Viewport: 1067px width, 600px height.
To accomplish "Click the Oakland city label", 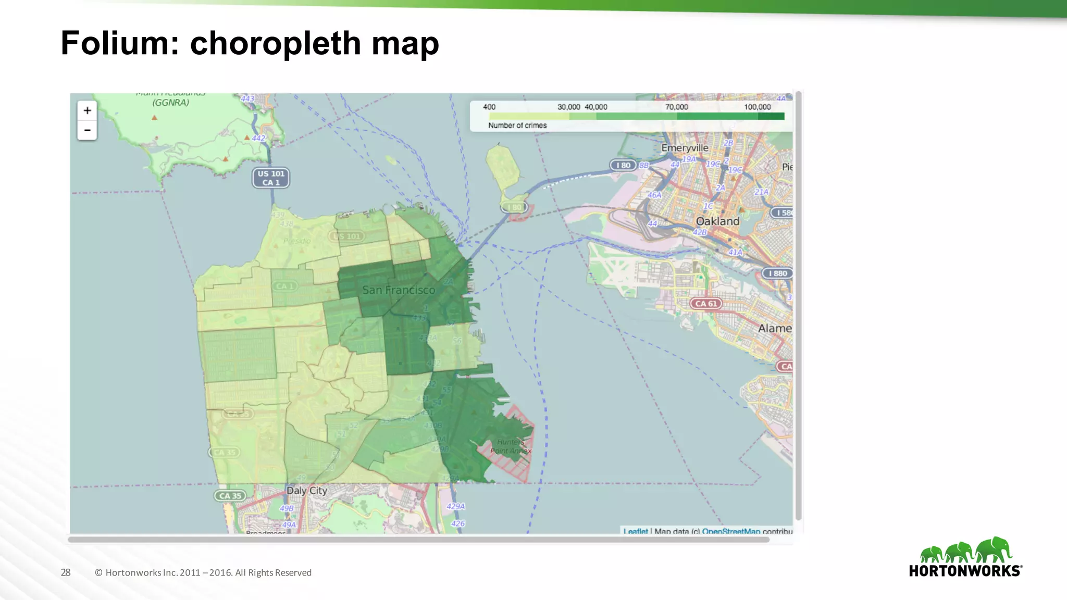I will point(717,221).
